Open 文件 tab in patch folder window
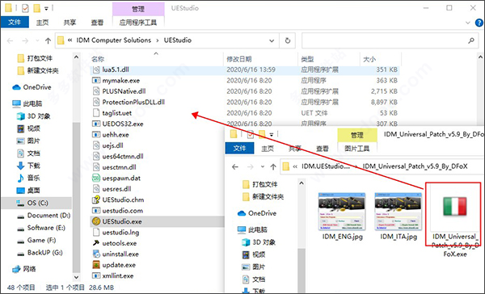 (x=240, y=149)
